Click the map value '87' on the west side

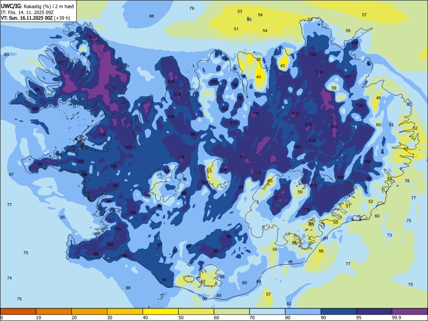[11, 175]
